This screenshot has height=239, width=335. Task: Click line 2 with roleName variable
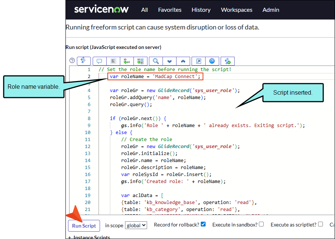[x=155, y=76]
